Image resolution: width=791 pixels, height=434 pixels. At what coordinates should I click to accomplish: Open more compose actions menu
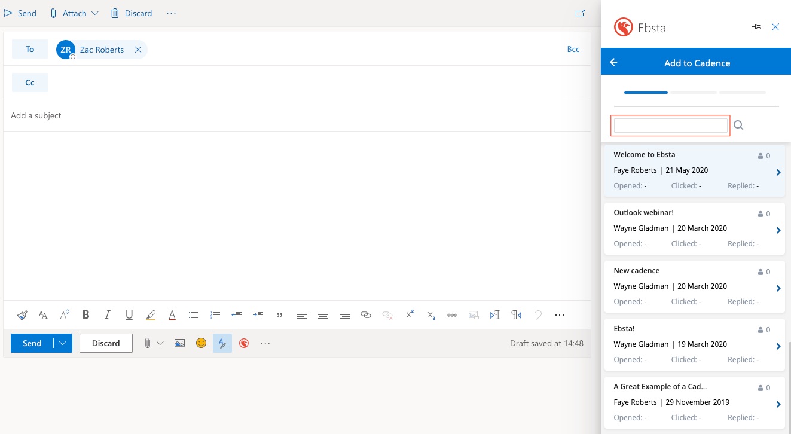[x=265, y=343]
